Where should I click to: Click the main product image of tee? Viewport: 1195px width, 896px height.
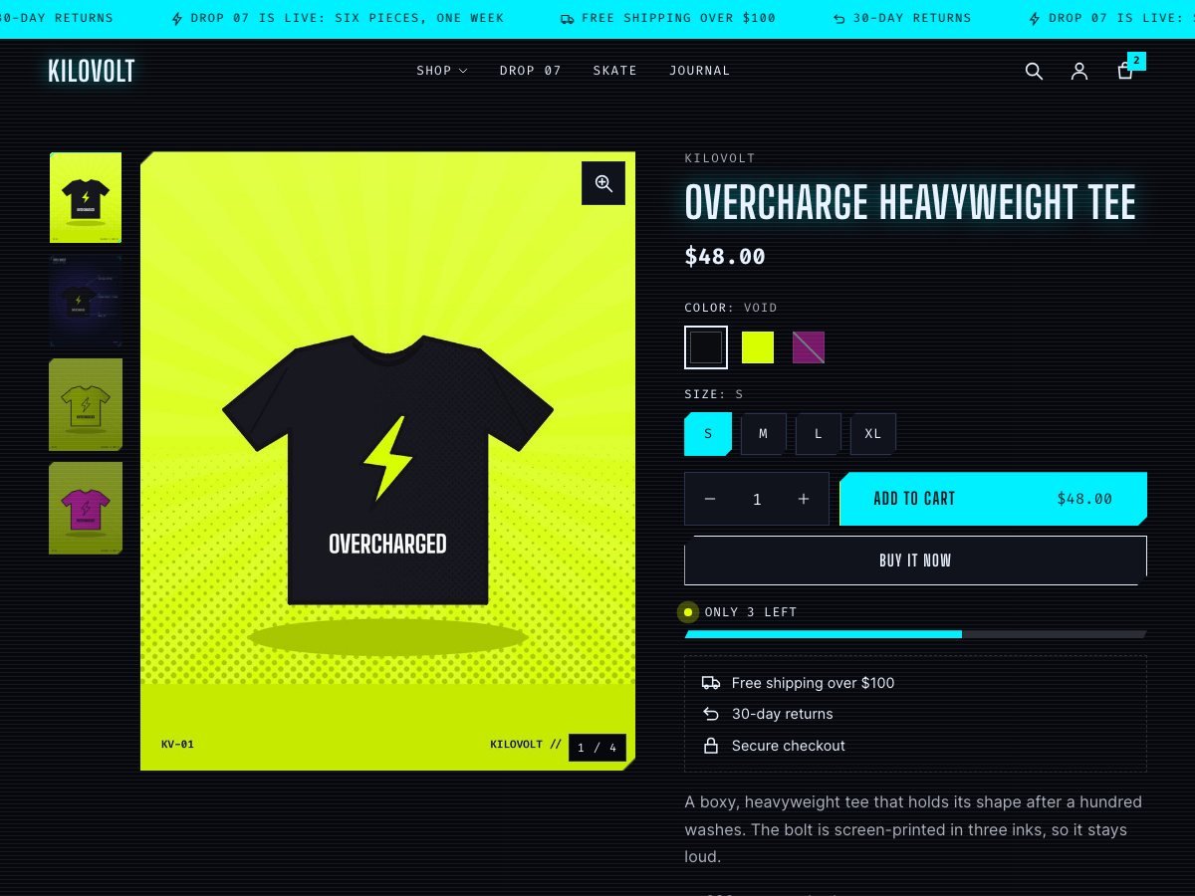[388, 461]
